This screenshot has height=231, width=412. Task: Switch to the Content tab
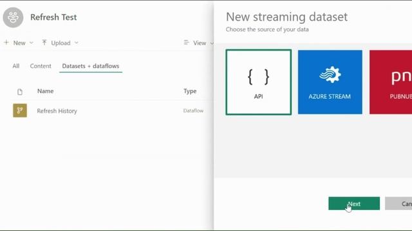pyautogui.click(x=41, y=66)
